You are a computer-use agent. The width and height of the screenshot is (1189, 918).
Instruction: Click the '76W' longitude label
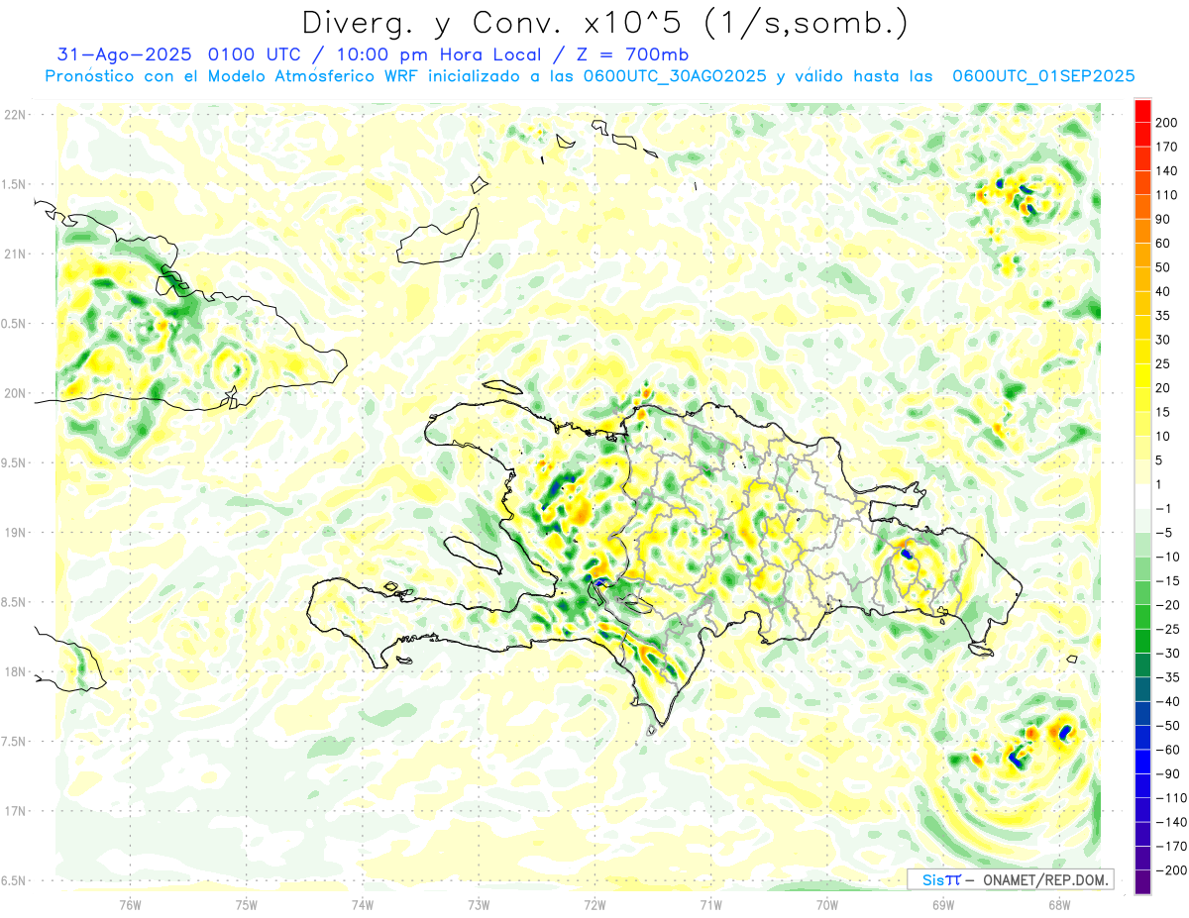coord(130,904)
